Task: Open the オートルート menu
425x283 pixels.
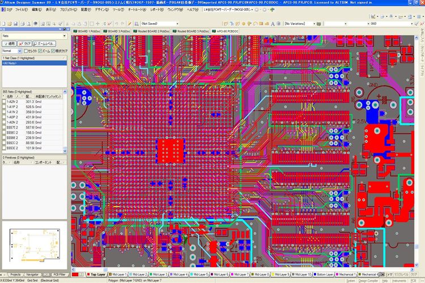Action: click(x=137, y=10)
